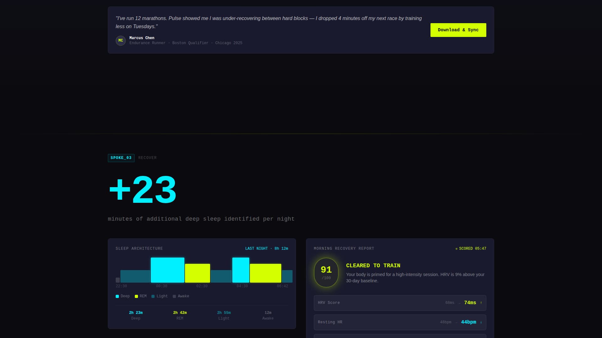Select the SPOKE_03 tag badge
This screenshot has height=338, width=602.
pyautogui.click(x=121, y=158)
